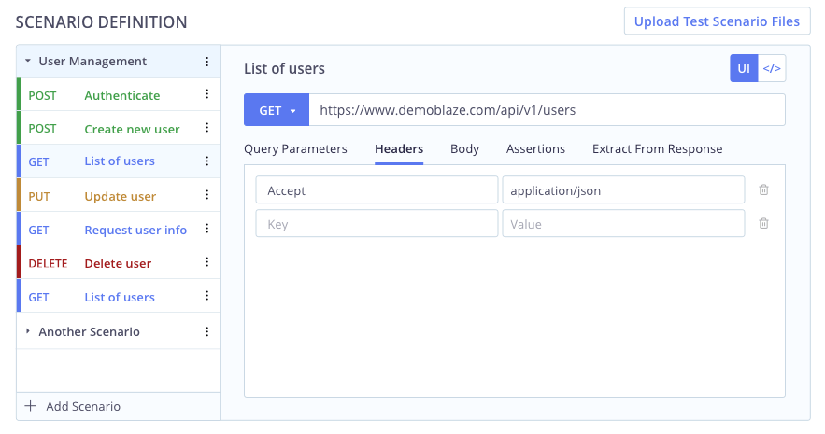Open the User Management options menu
Screen dimensions: 825x434
click(206, 62)
